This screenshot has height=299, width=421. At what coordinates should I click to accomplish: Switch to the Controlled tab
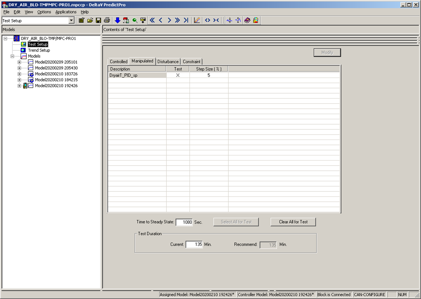click(x=118, y=62)
